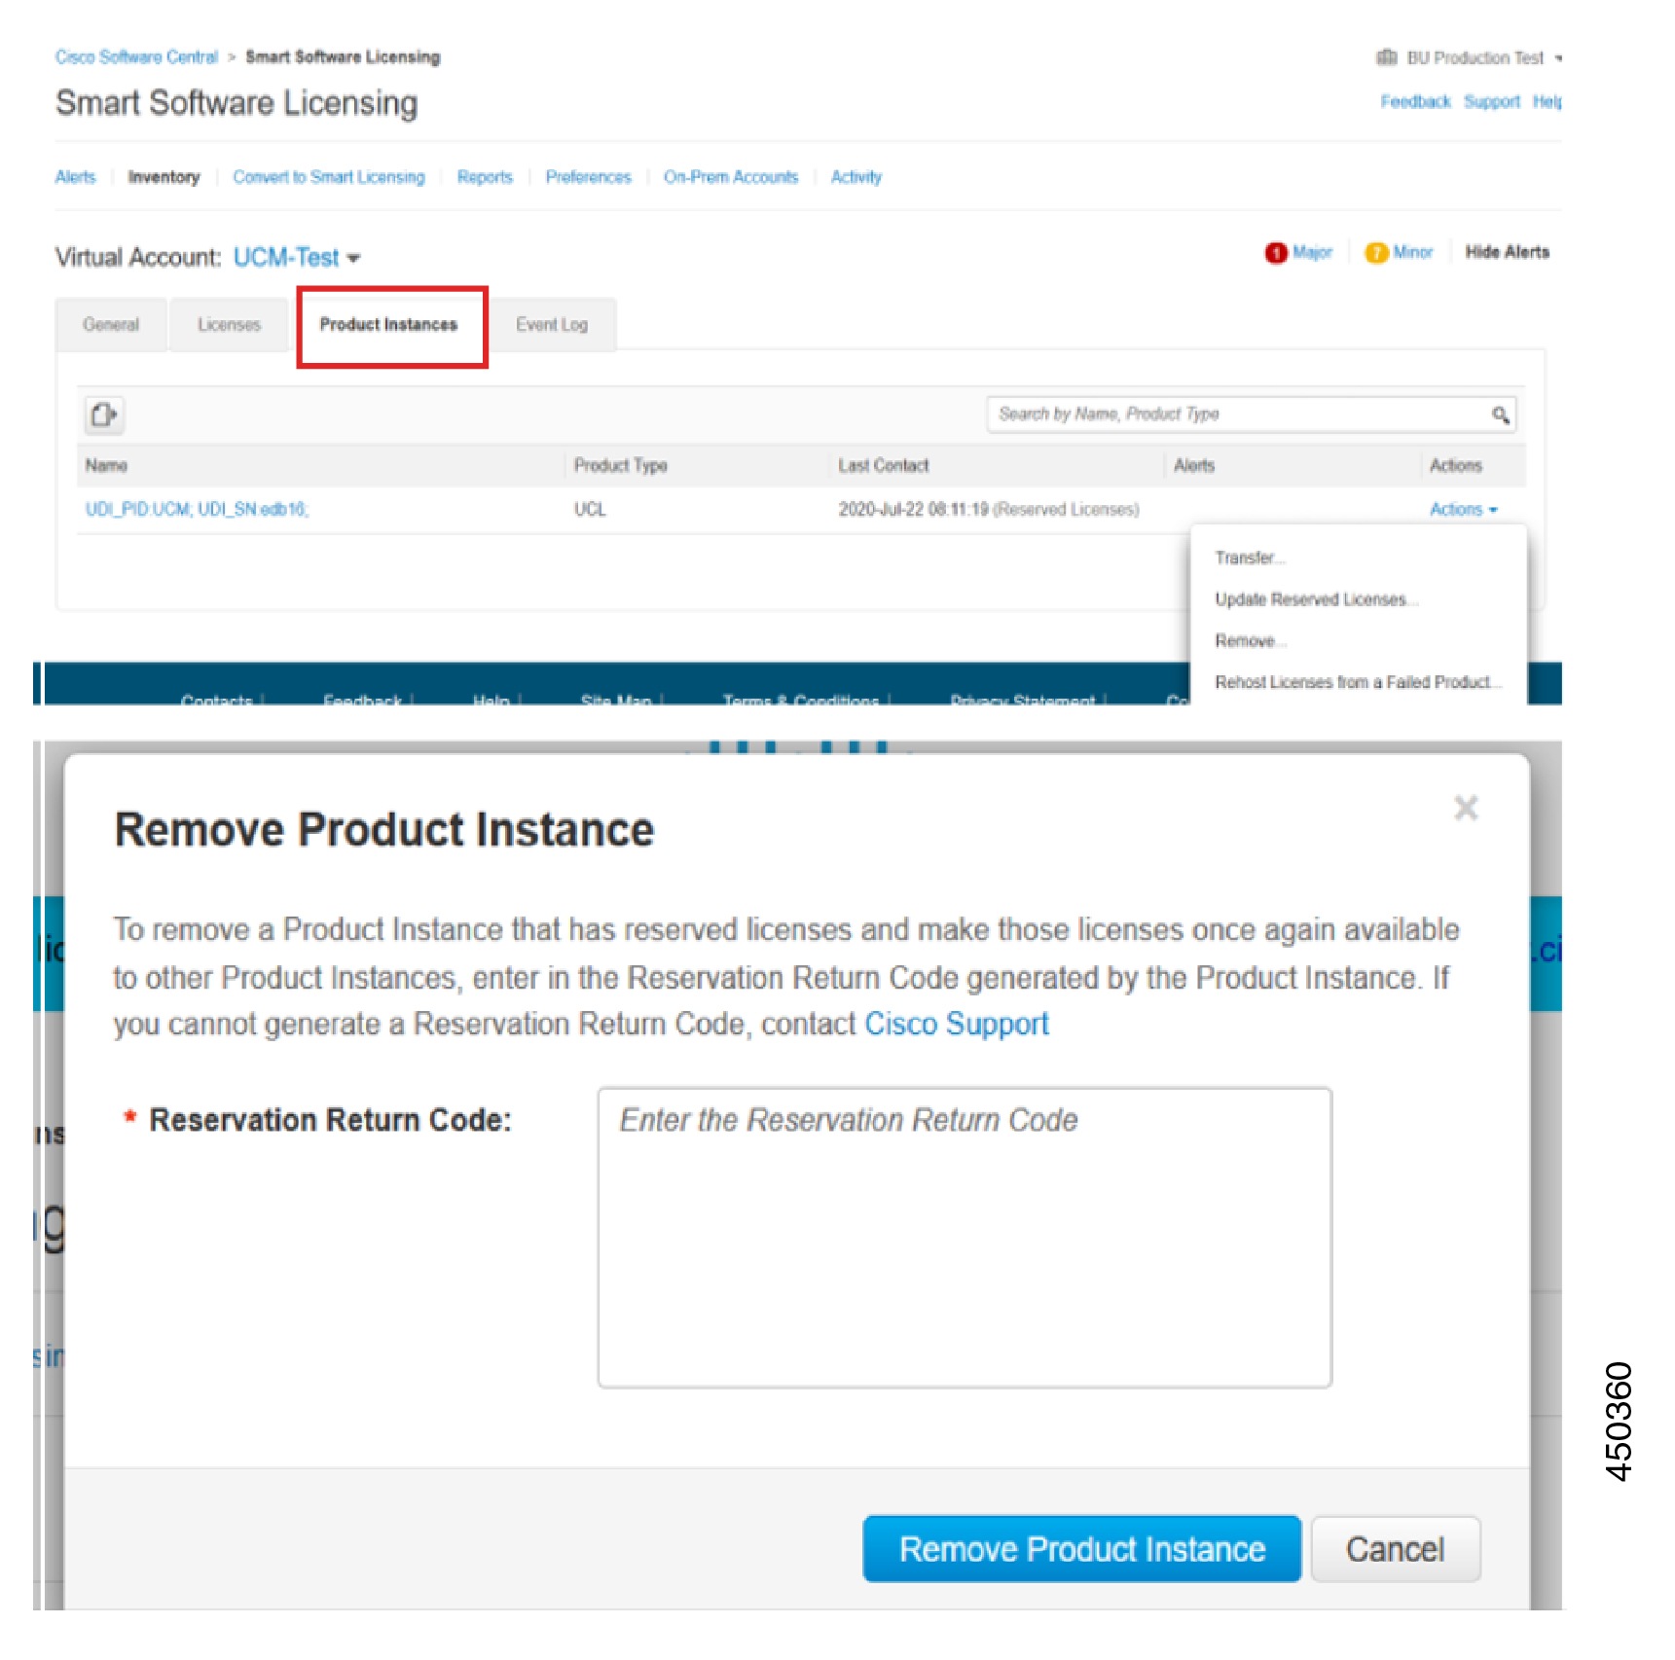Screen dimensions: 1675x1660
Task: Expand the UCM-Test virtual account dropdown
Action: 353,258
